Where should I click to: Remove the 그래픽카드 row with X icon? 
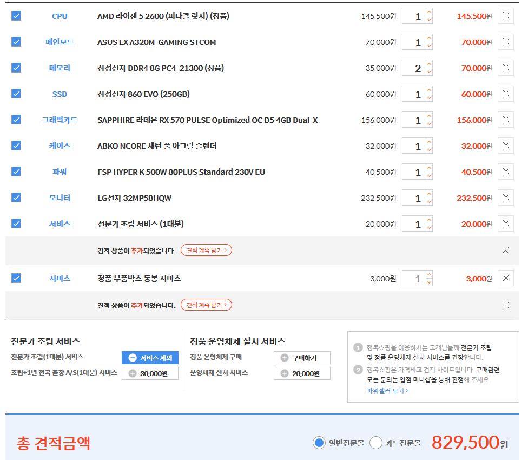coord(506,120)
